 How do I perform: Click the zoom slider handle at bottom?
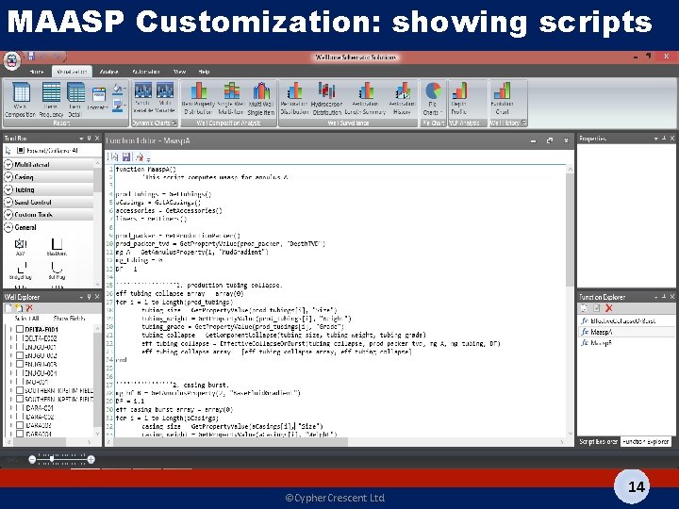[x=52, y=459]
